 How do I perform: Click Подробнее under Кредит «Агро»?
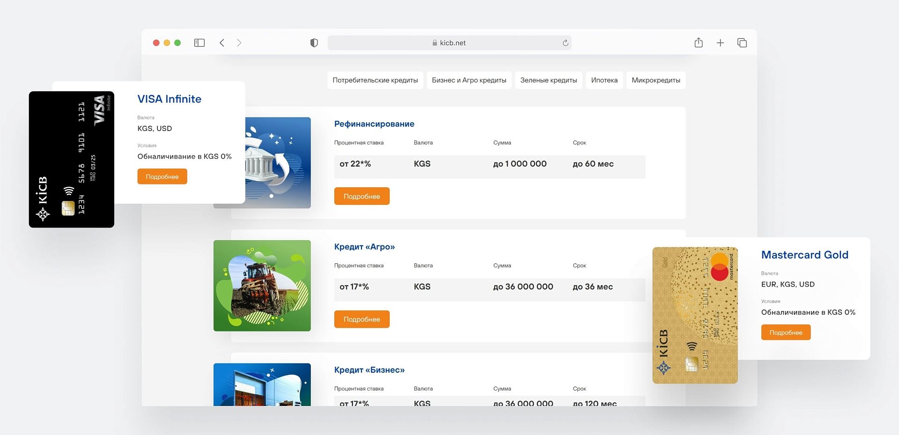pyautogui.click(x=361, y=319)
